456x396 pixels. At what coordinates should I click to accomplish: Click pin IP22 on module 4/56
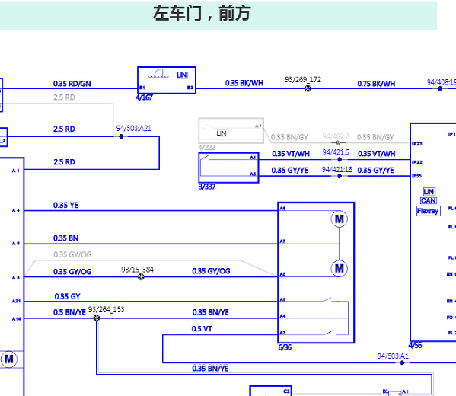coord(417,162)
